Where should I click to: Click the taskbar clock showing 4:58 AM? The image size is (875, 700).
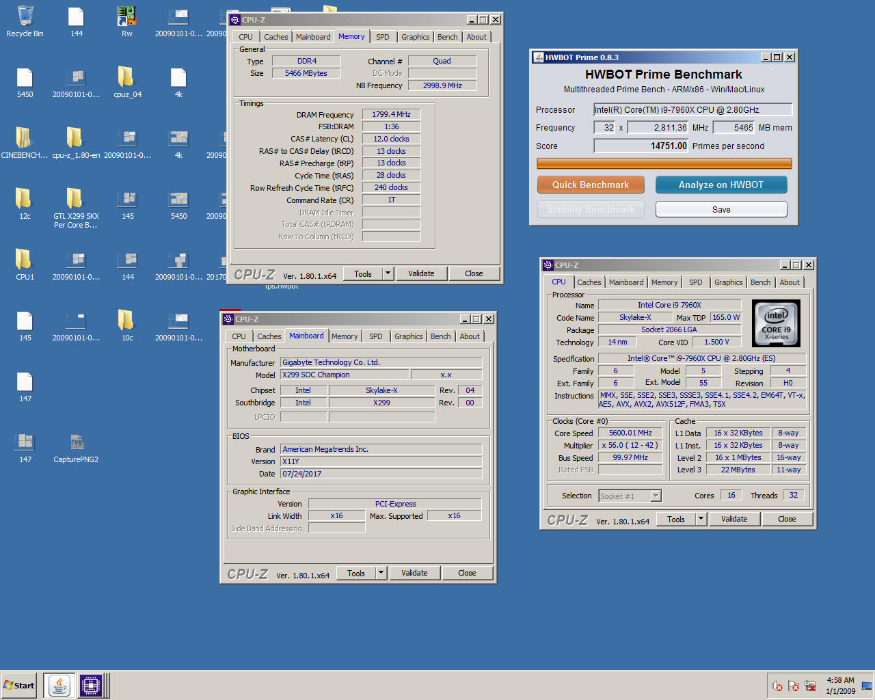840,686
